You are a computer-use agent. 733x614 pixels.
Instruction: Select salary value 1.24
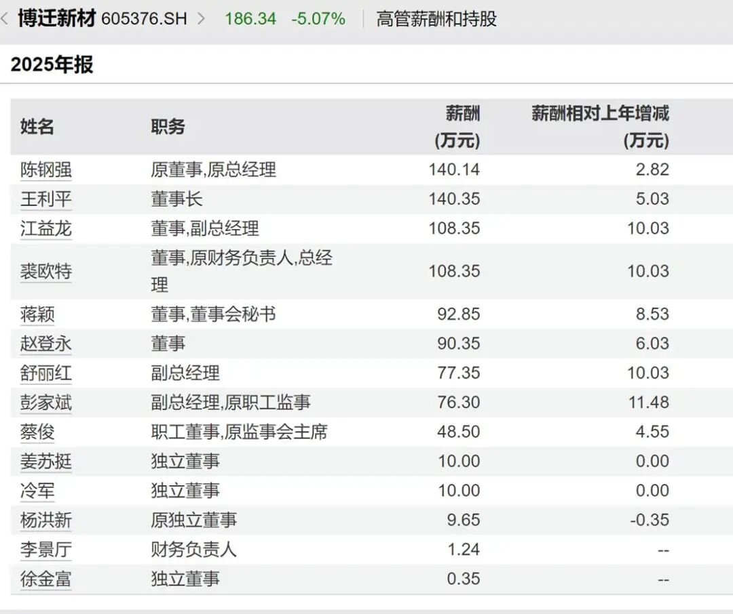(464, 549)
